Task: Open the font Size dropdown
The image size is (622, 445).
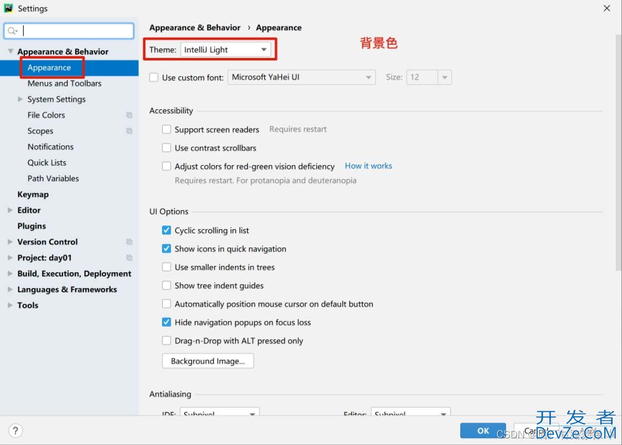Action: tap(445, 77)
